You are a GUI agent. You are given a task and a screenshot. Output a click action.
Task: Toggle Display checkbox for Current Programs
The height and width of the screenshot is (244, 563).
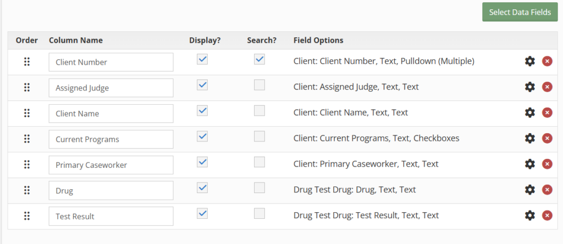pos(202,136)
